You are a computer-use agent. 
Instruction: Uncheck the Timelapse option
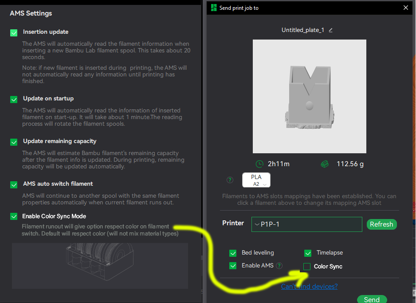tap(308, 253)
